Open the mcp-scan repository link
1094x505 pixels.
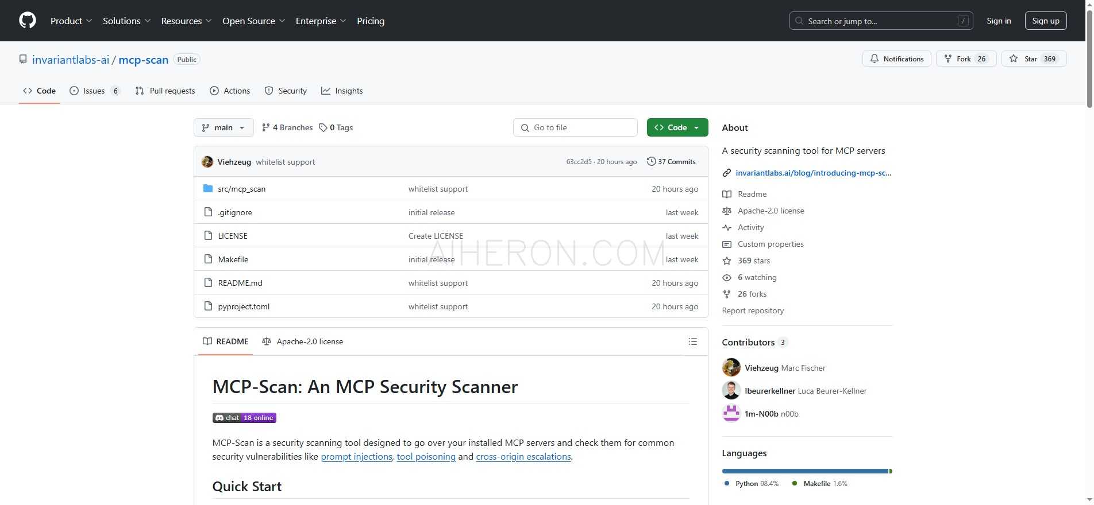coord(143,60)
